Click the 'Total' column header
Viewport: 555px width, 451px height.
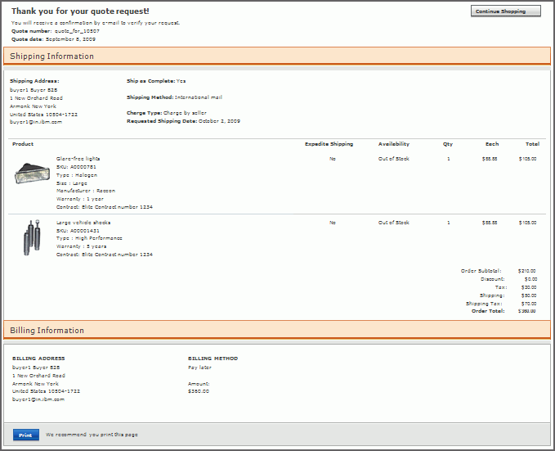pyautogui.click(x=532, y=143)
